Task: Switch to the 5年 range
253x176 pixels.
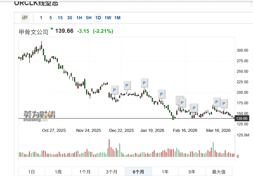Action: tap(192, 172)
